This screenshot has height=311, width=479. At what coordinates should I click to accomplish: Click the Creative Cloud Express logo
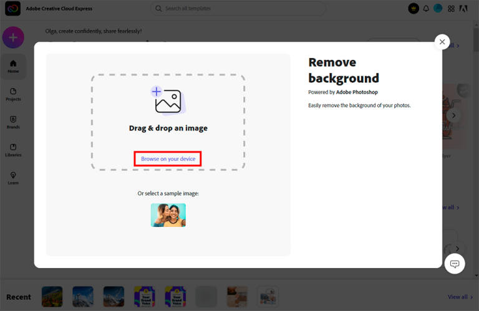[12, 8]
